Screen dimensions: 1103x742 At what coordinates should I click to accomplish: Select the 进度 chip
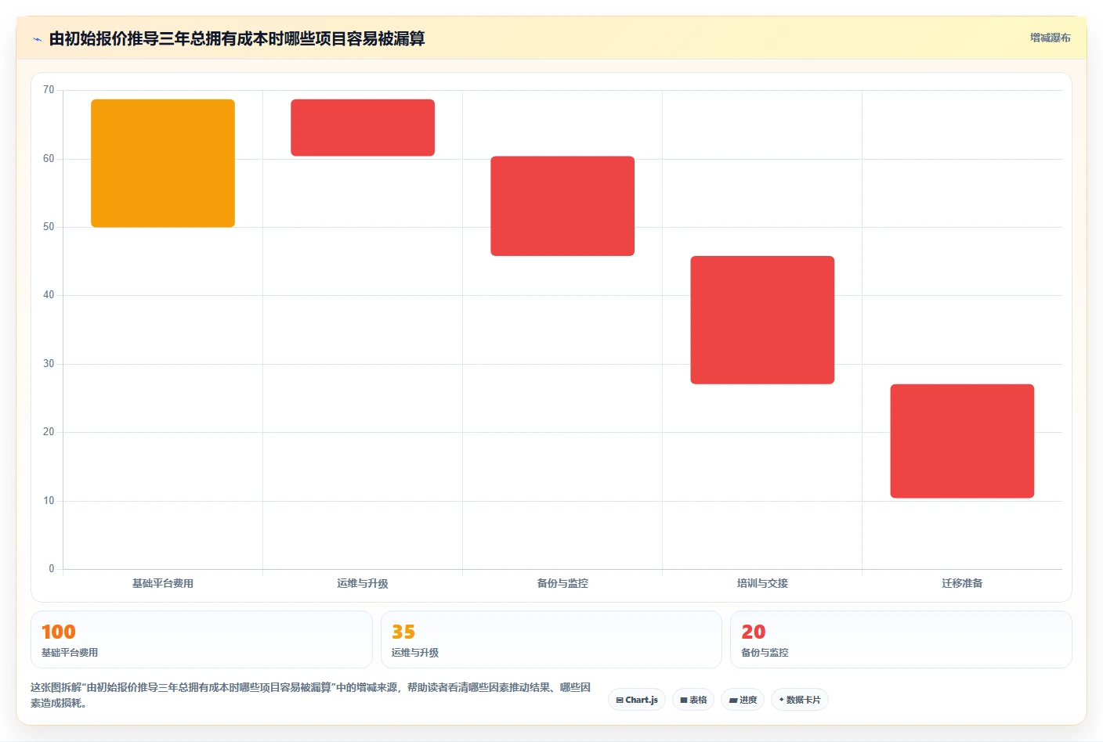pos(743,700)
